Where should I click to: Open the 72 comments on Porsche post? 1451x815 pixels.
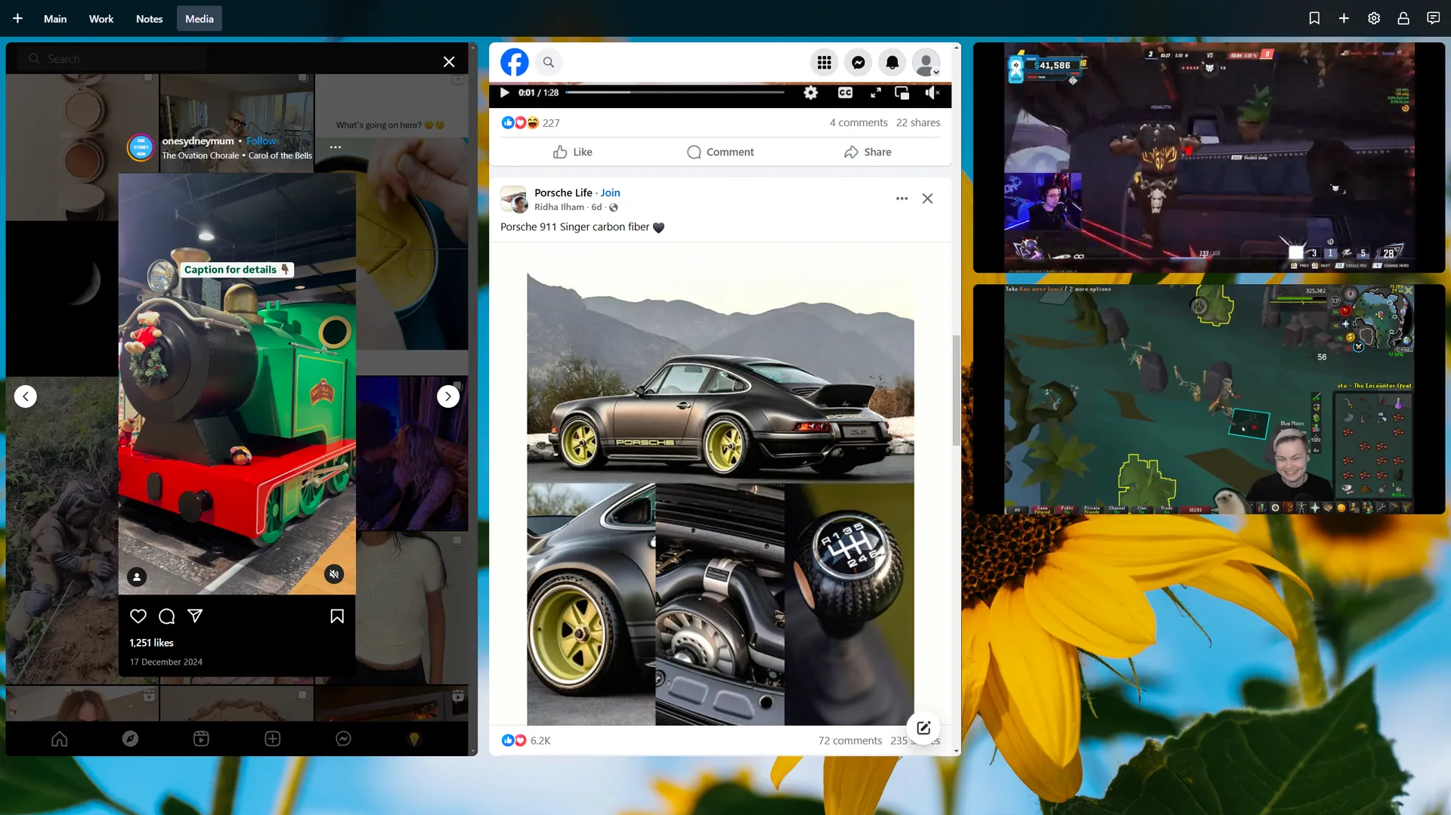click(849, 740)
